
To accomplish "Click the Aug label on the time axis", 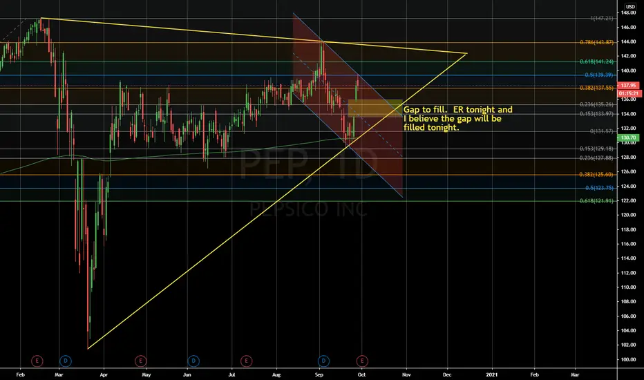I will point(276,374).
